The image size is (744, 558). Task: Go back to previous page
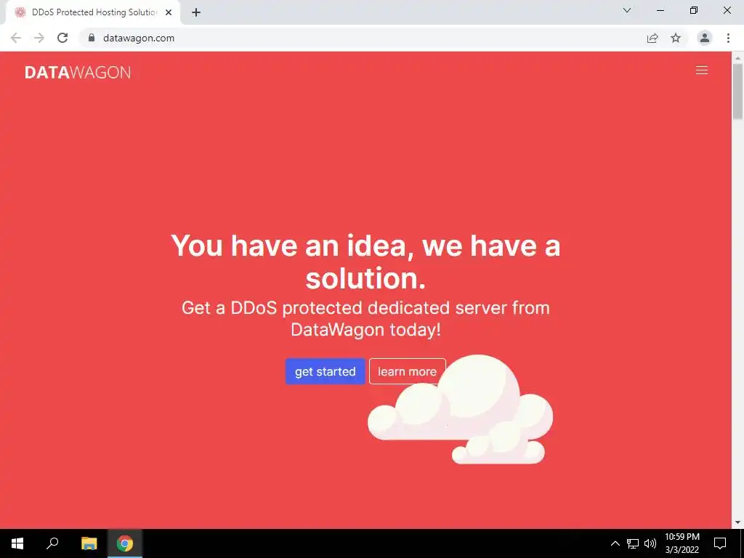[x=16, y=38]
